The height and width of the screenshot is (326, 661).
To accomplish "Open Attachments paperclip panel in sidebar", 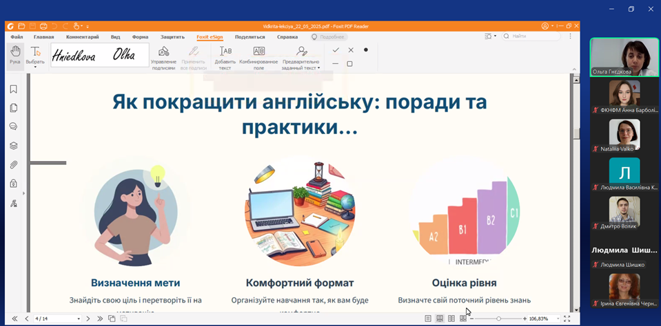I will pos(14,165).
